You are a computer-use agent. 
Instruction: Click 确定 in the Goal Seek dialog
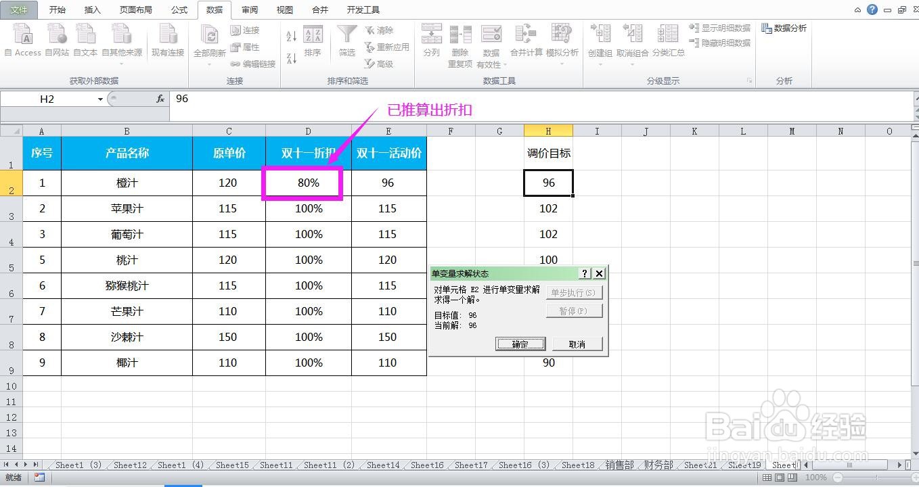tap(520, 344)
